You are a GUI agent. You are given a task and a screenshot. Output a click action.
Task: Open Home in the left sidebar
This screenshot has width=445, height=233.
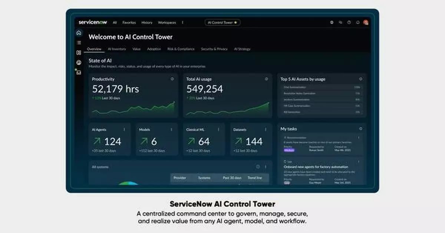tap(79, 33)
